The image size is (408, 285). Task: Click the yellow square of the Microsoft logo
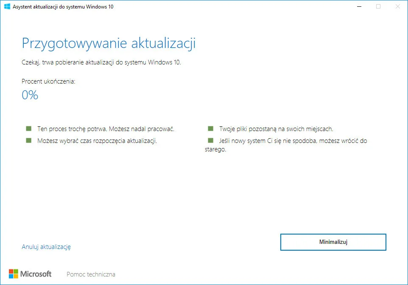click(15, 276)
